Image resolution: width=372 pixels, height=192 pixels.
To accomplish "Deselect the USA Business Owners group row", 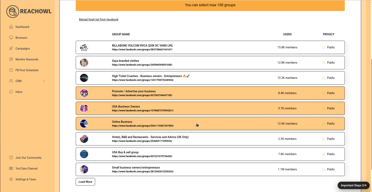I will 210,108.
